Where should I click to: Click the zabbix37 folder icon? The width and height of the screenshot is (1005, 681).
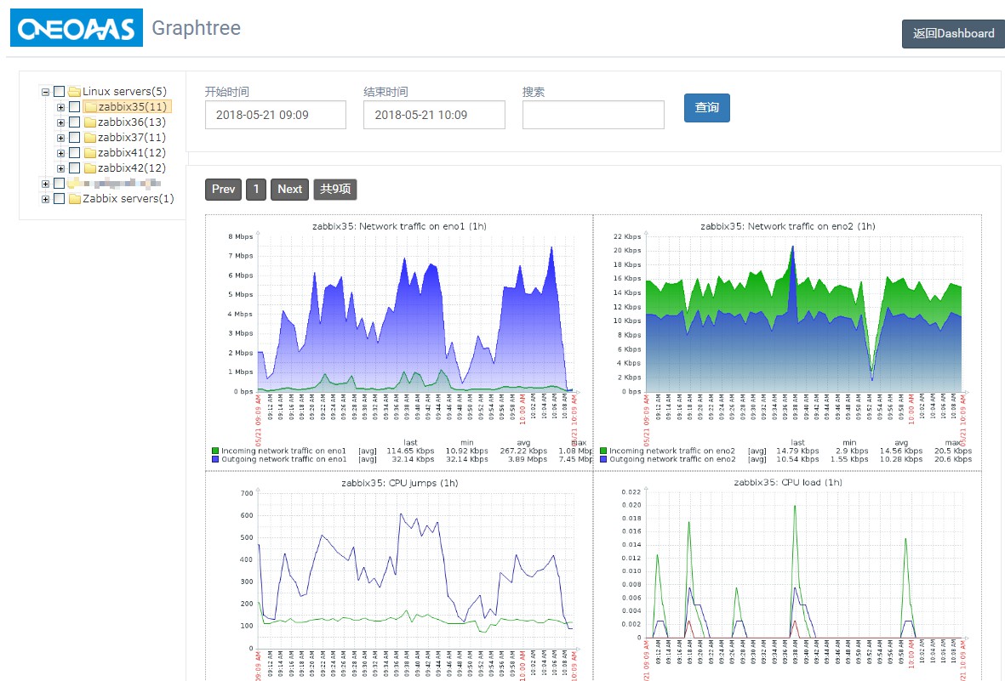coord(90,138)
